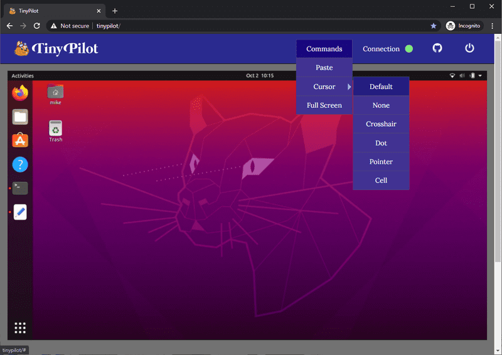
Task: Select Crosshair cursor option
Action: click(x=381, y=124)
